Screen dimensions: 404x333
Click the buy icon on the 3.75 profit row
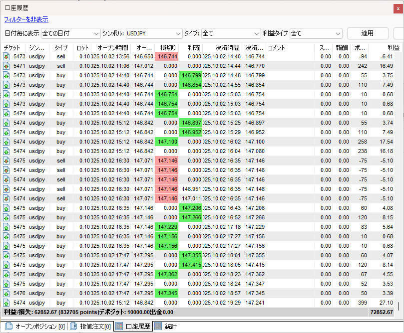click(x=6, y=75)
